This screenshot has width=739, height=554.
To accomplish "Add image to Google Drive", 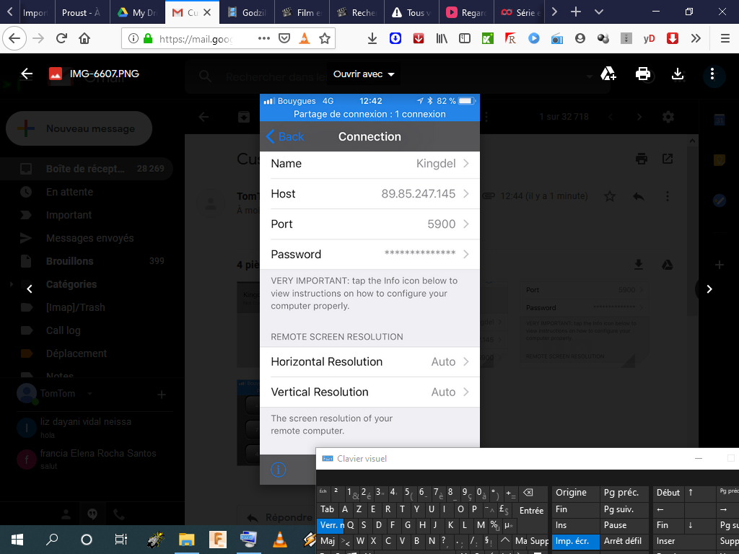I will click(x=608, y=74).
